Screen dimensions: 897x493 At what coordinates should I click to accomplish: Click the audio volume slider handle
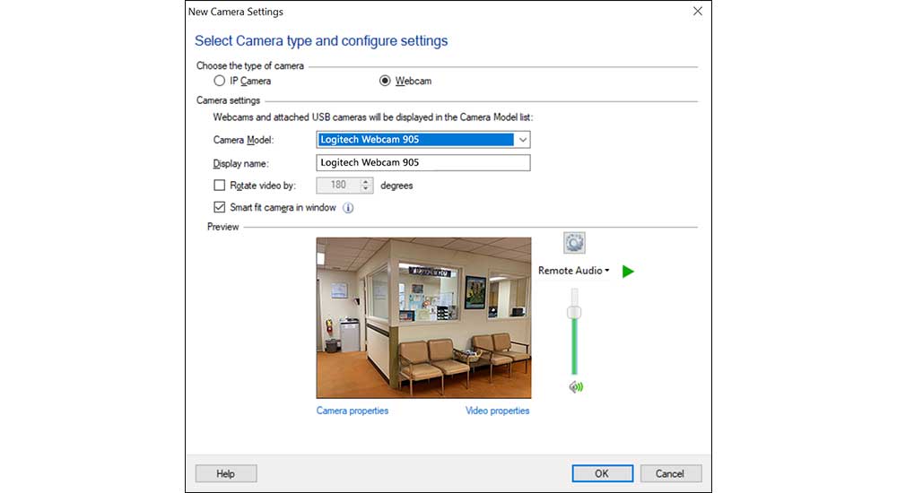575,312
